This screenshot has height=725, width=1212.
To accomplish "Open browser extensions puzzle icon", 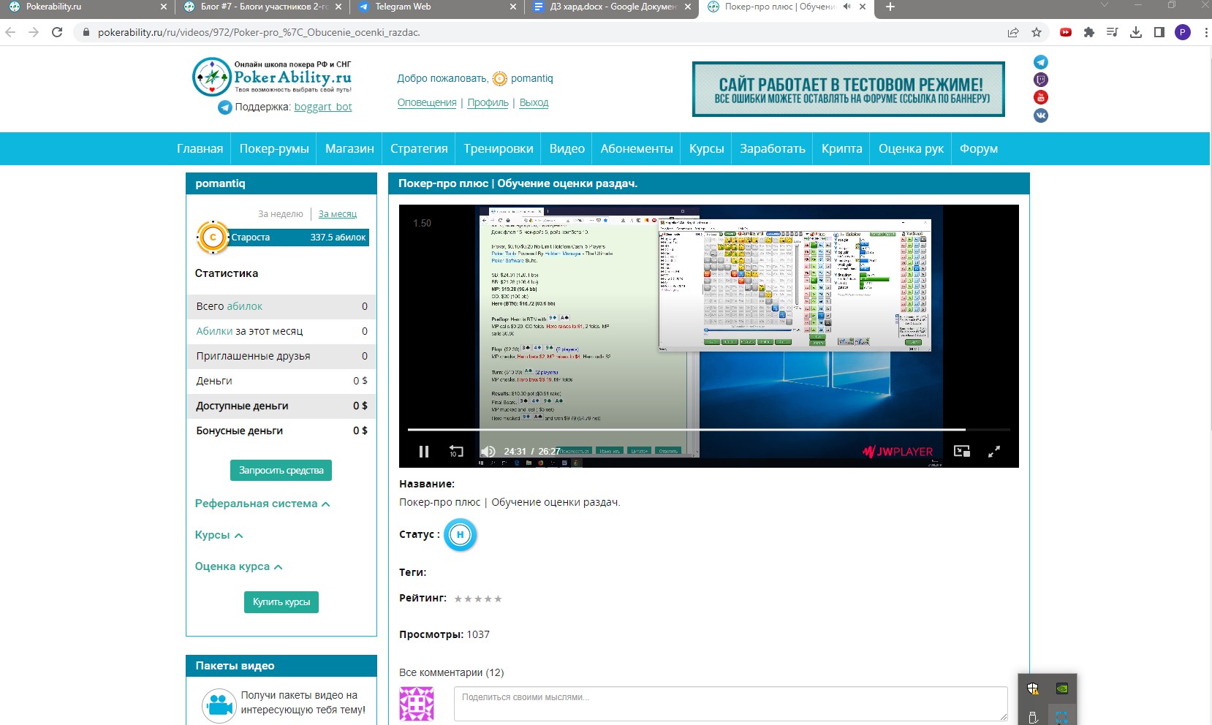I will point(1089,32).
